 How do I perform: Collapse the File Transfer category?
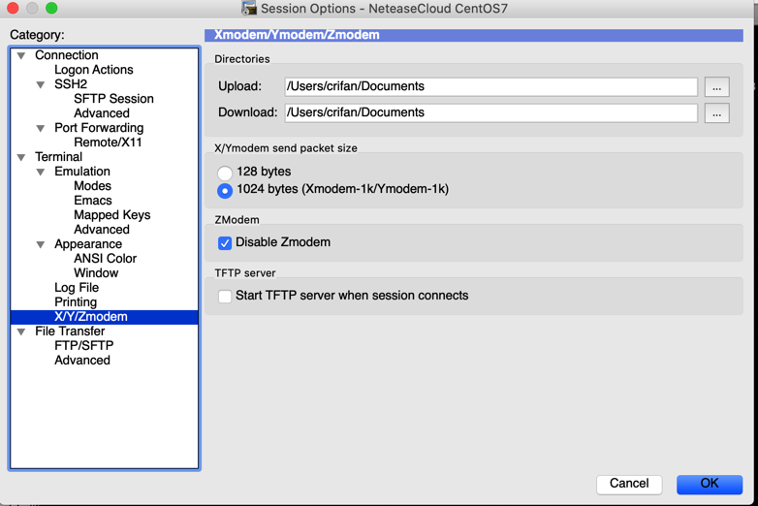click(21, 332)
